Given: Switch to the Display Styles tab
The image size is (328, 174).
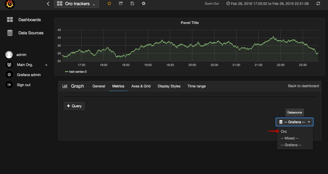Looking at the screenshot, I should [x=169, y=86].
